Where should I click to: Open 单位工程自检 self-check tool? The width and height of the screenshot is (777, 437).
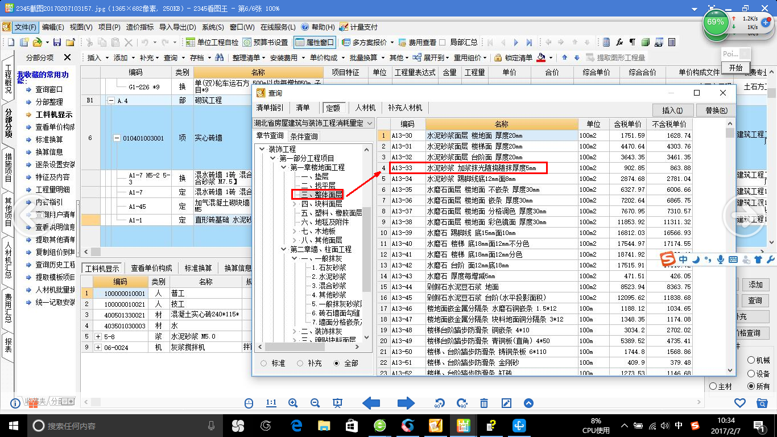tap(213, 43)
